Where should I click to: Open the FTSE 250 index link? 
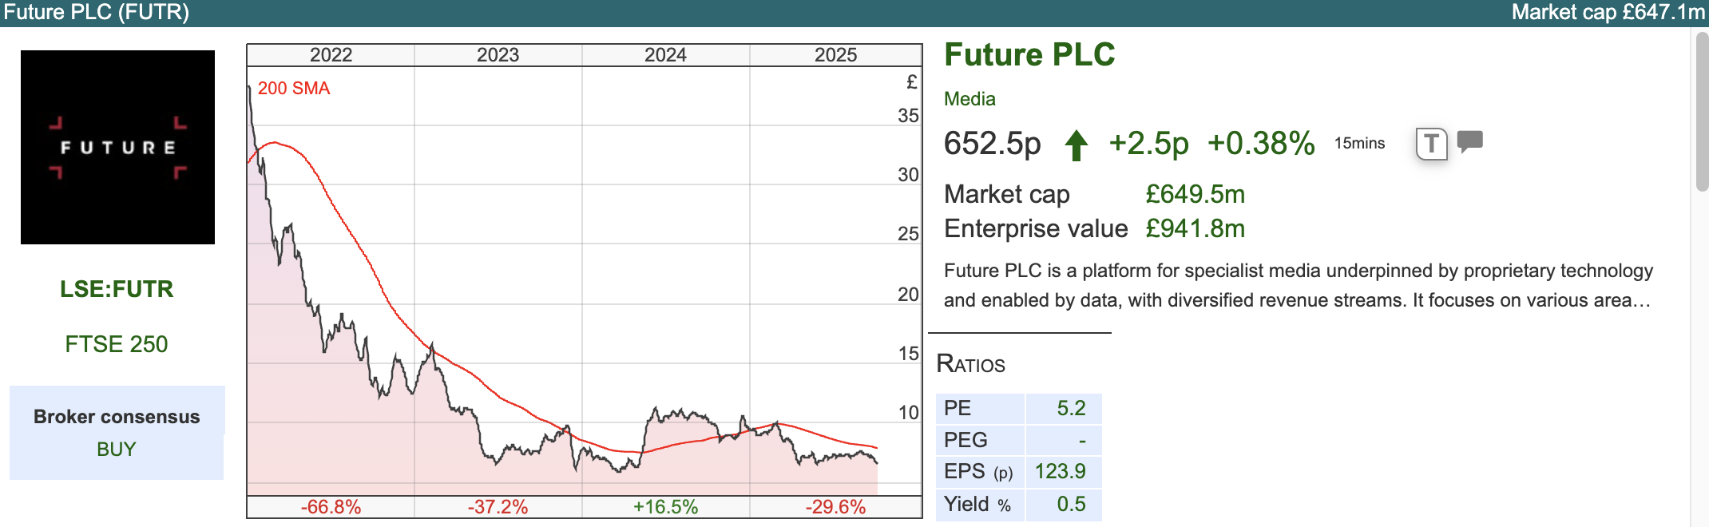tap(117, 344)
